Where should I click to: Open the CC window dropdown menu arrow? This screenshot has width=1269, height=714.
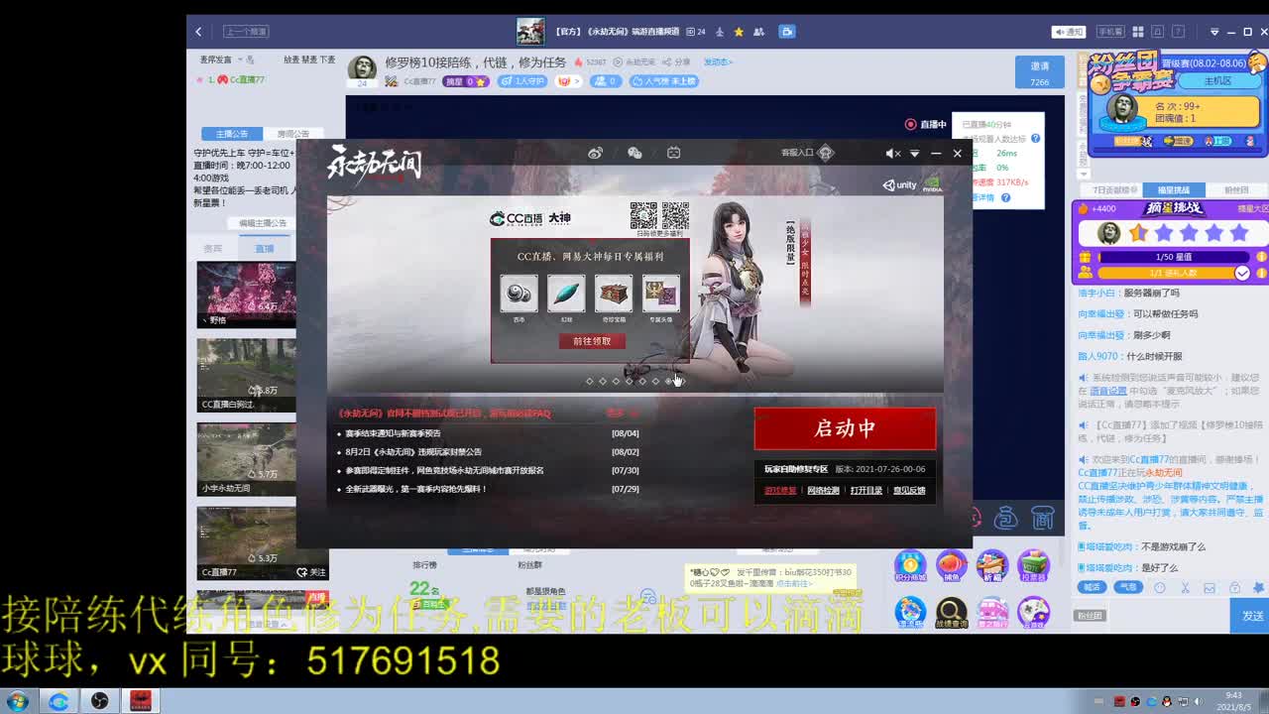pyautogui.click(x=1214, y=32)
